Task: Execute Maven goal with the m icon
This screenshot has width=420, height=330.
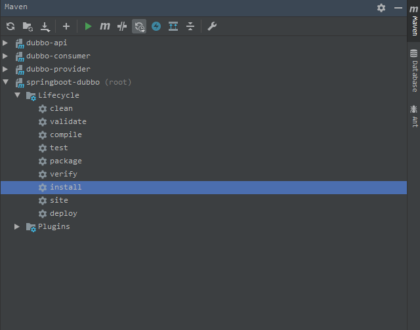Action: (x=105, y=26)
